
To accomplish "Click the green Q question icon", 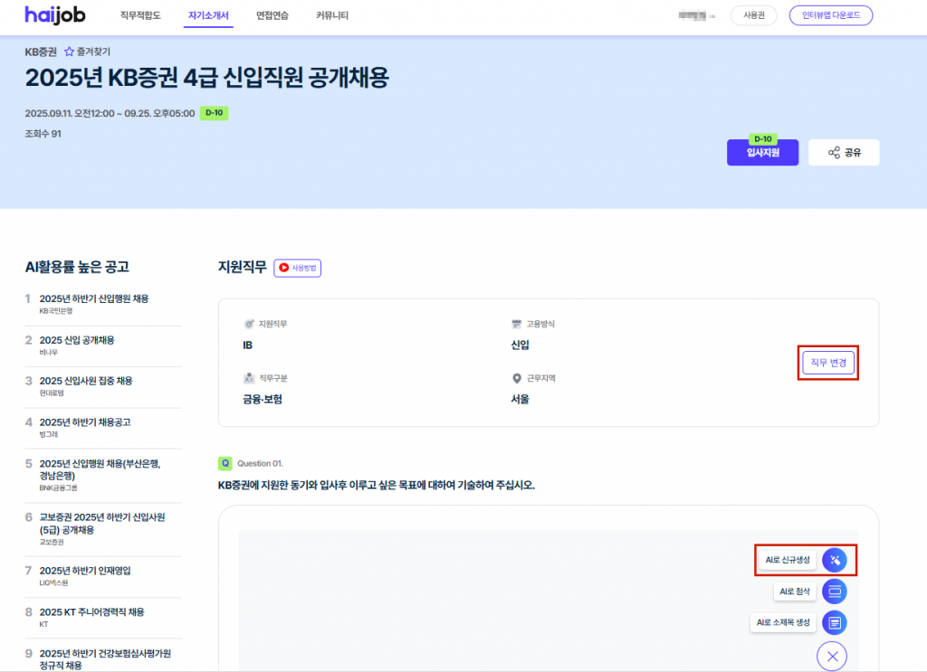I will 225,463.
